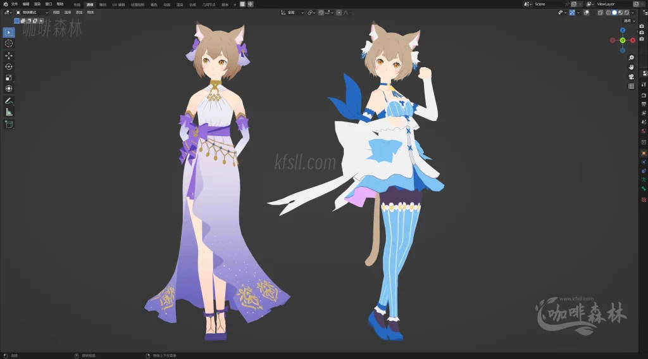Select the Scale tool
Viewport: 648px width, 359px height.
click(x=9, y=78)
